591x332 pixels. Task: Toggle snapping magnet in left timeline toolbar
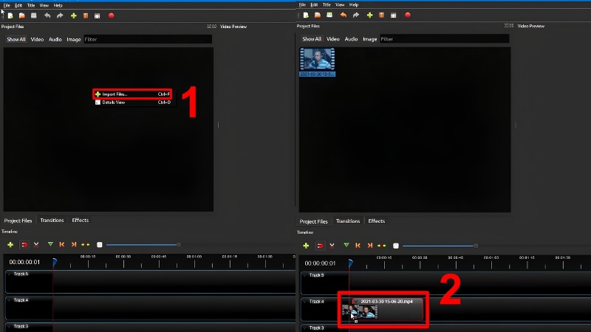pos(24,245)
